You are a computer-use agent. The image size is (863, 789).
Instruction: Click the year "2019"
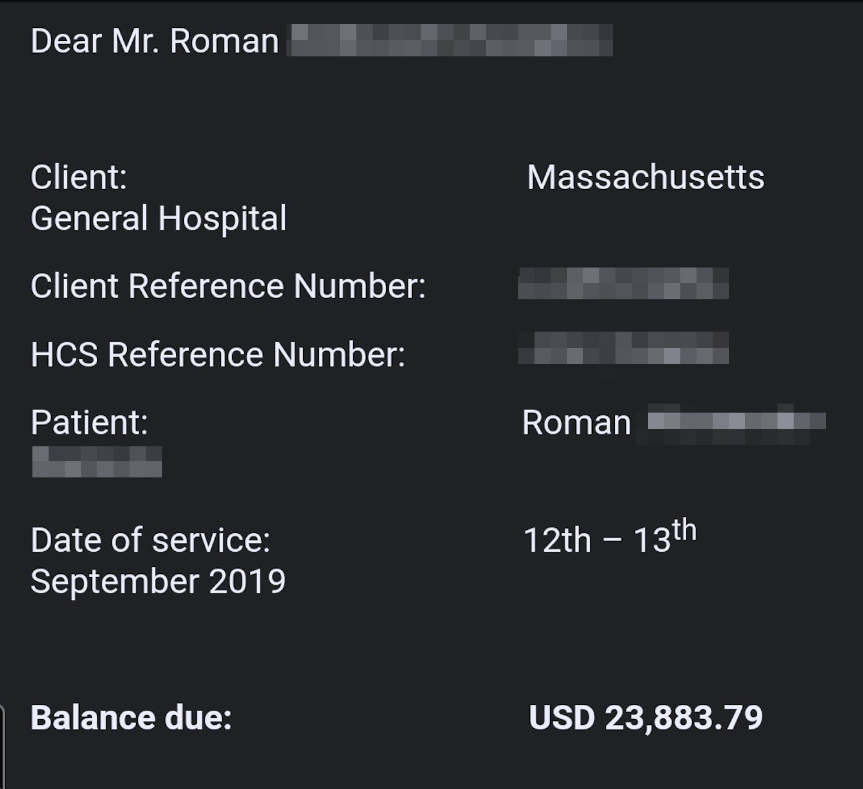(x=247, y=582)
